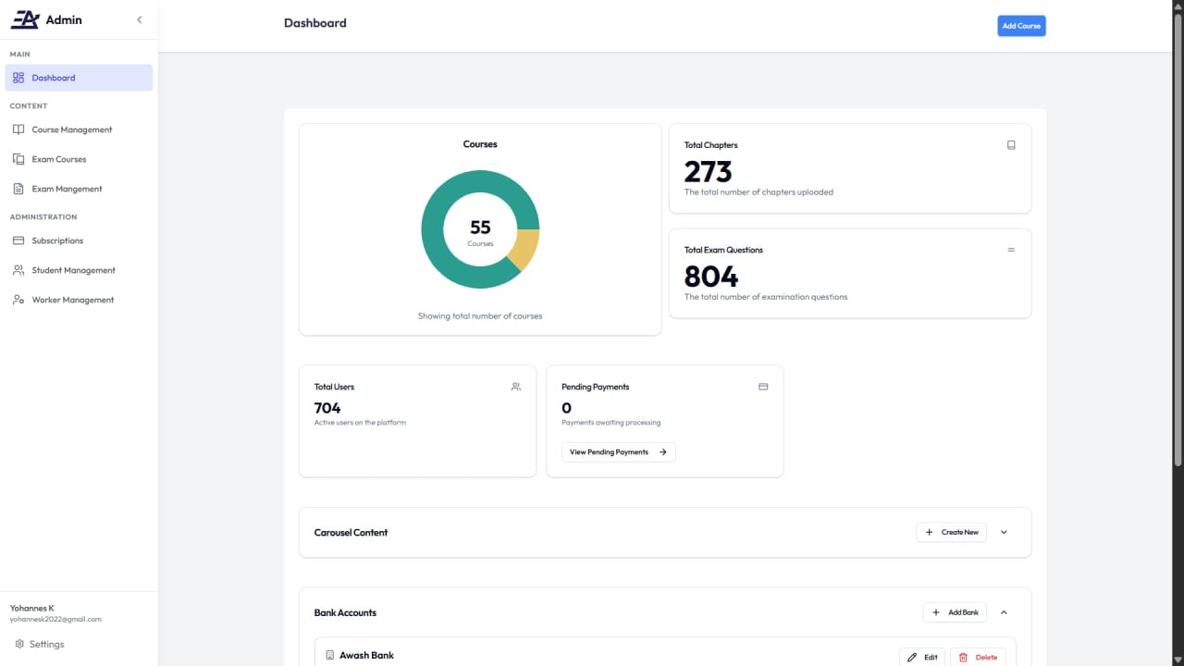Delete the Awash Bank account

click(978, 657)
